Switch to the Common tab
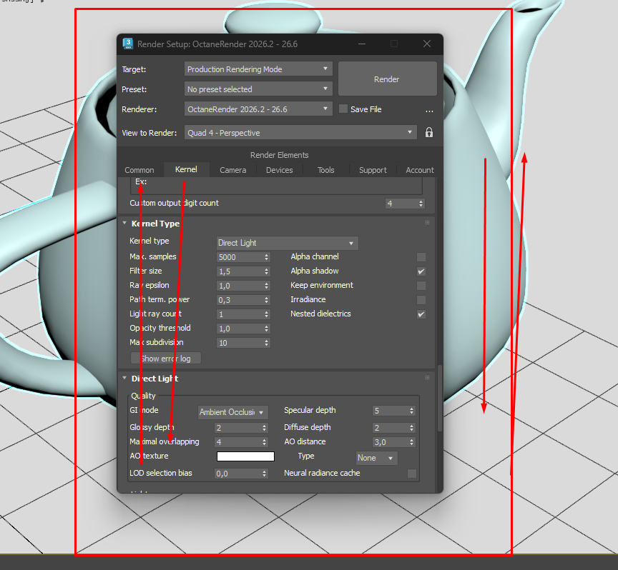618x570 pixels. click(x=139, y=170)
